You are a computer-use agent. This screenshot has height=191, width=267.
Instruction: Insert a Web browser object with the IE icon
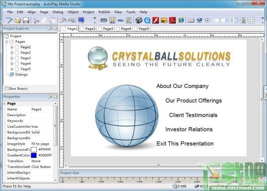tap(181, 21)
